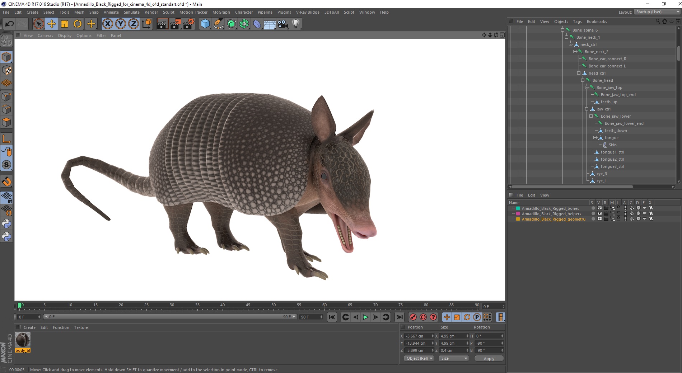Select the Live Selection tool
Image resolution: width=682 pixels, height=373 pixels.
point(38,24)
